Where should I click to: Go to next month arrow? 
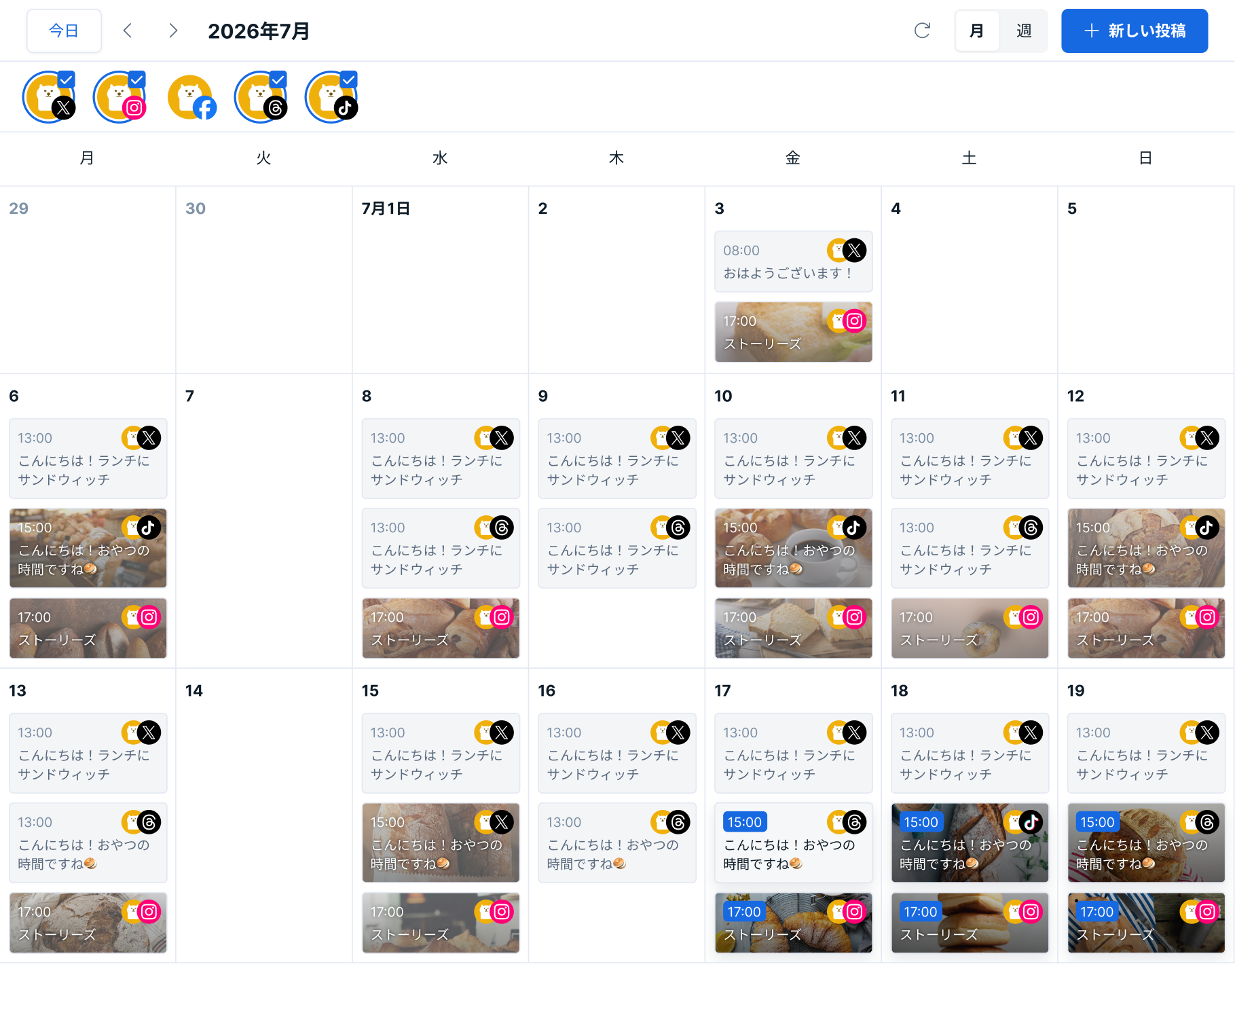[173, 31]
